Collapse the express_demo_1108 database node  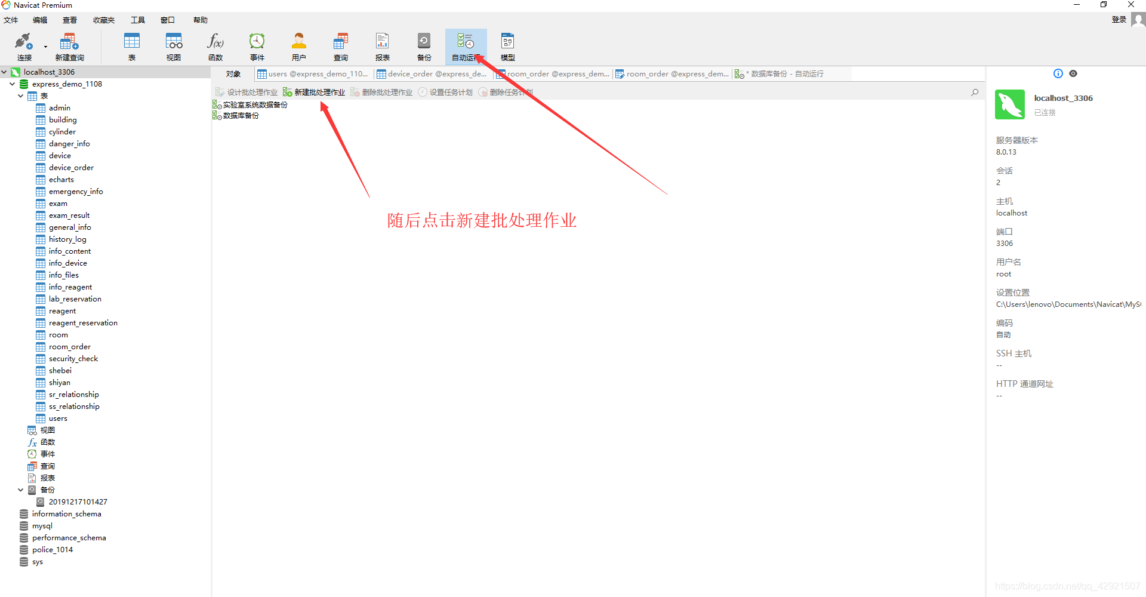(13, 84)
